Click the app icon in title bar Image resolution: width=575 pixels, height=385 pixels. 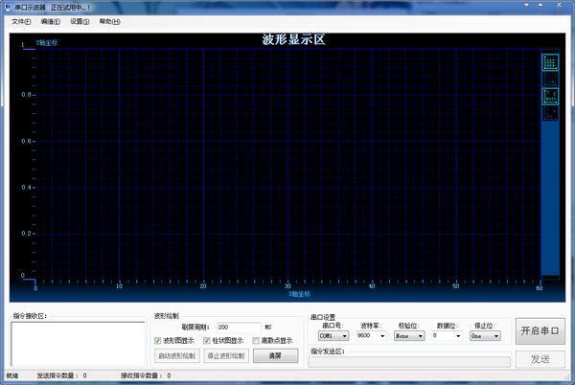[8, 7]
